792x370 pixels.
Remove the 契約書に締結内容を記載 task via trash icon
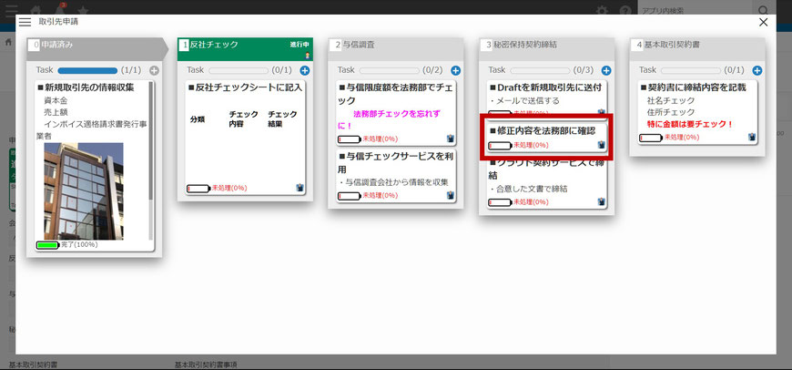[x=752, y=138]
